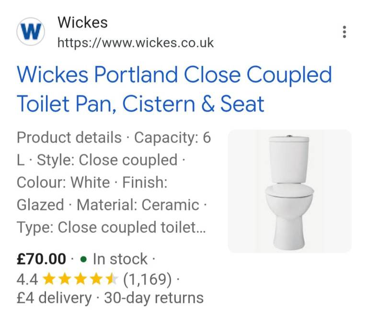Click the yellow star rating icons
This screenshot has width=368, height=321.
pos(80,278)
